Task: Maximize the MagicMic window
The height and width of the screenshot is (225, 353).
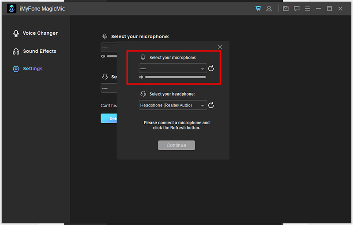Action: pyautogui.click(x=329, y=8)
